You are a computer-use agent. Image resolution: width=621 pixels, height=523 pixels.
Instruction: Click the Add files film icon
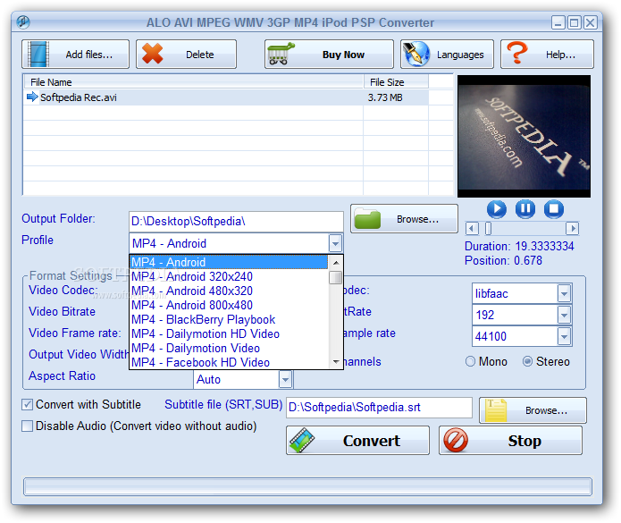coord(38,55)
